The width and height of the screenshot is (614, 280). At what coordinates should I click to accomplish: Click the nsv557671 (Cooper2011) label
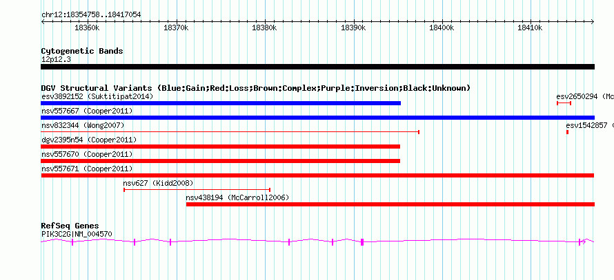[x=87, y=169]
